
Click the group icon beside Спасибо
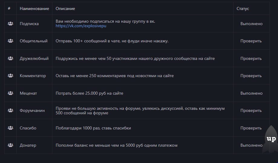(11, 128)
